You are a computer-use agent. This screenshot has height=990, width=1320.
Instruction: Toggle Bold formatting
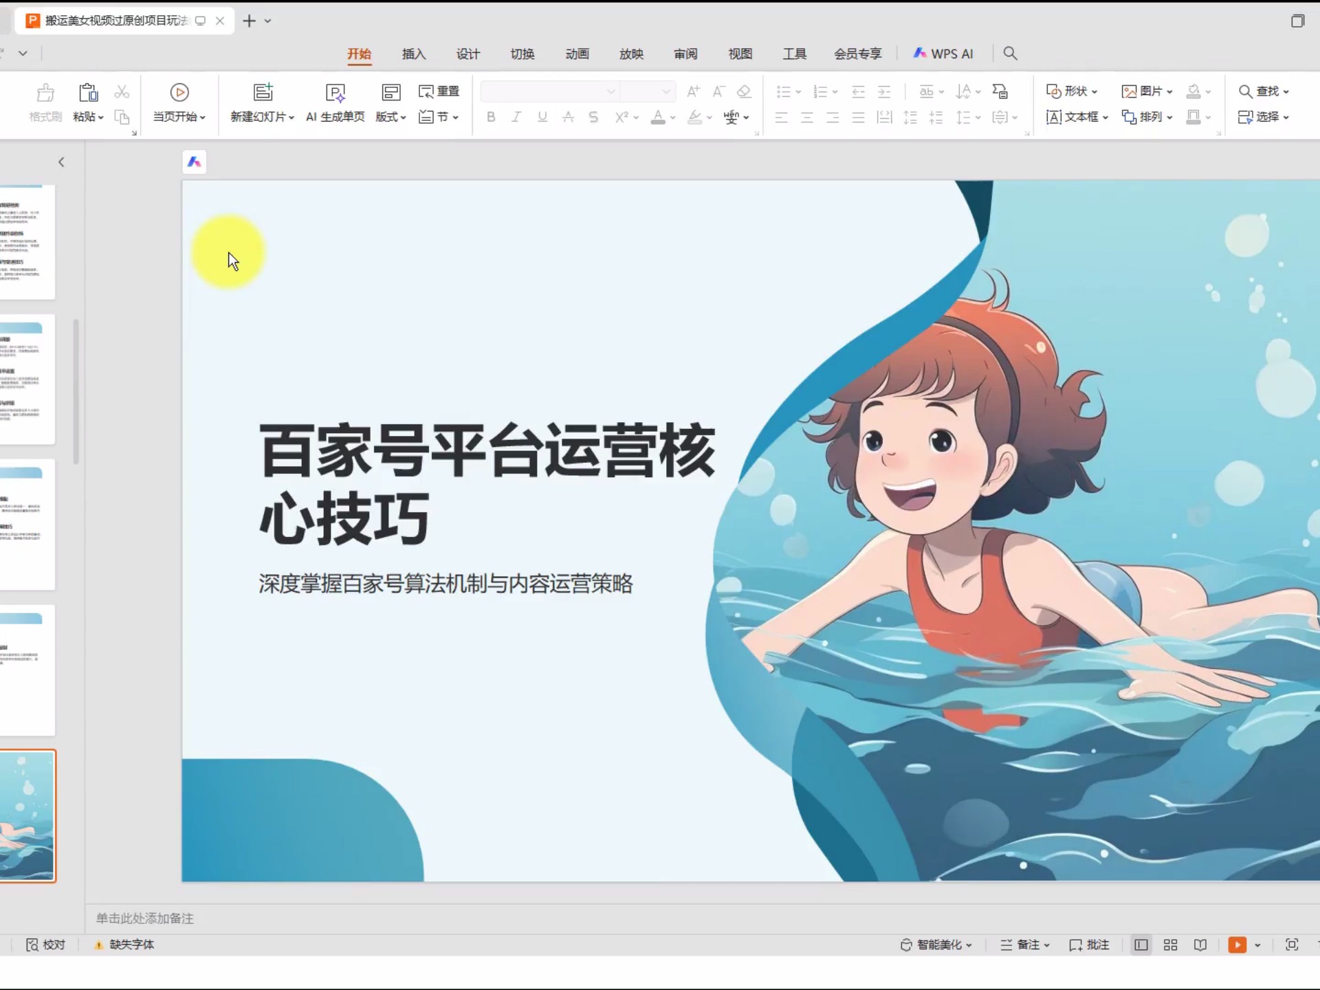tap(491, 117)
